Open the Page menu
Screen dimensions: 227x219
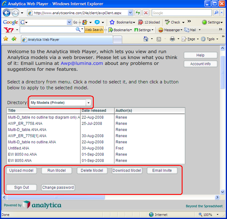(191, 39)
